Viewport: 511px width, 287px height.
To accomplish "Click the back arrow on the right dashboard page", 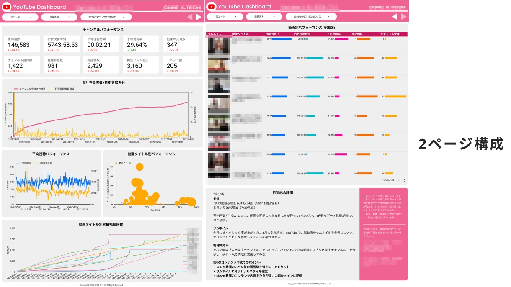I will click(x=394, y=17).
